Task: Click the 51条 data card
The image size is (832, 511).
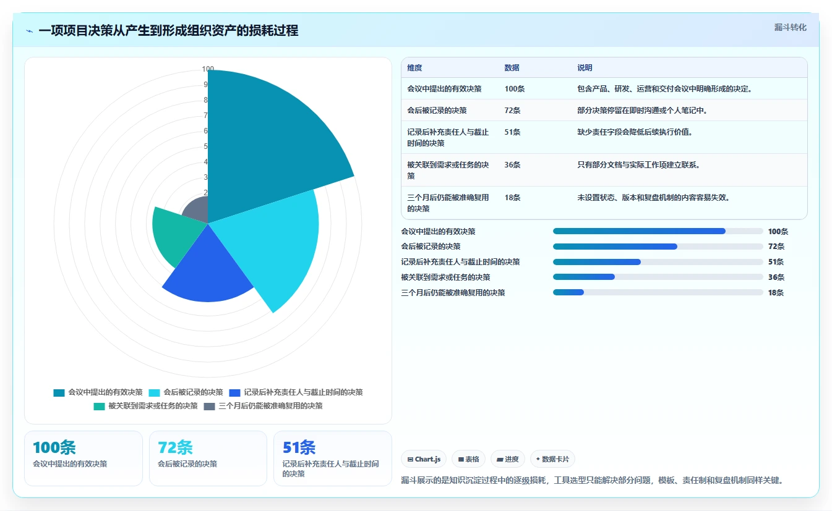Action: tap(333, 458)
